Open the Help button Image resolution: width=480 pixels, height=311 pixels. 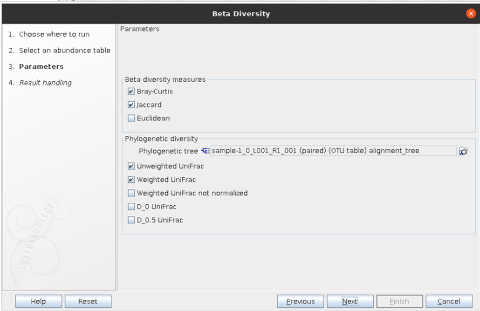point(39,301)
